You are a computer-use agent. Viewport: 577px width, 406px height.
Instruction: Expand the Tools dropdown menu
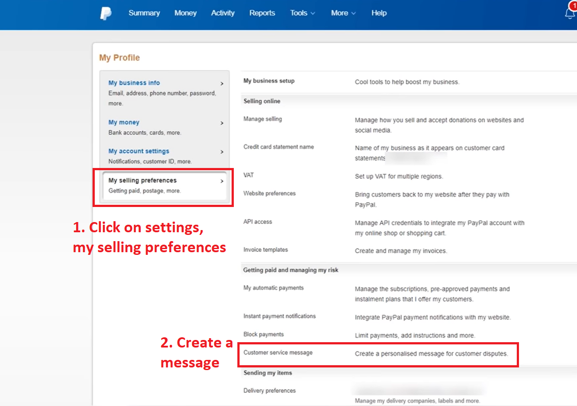pos(303,13)
